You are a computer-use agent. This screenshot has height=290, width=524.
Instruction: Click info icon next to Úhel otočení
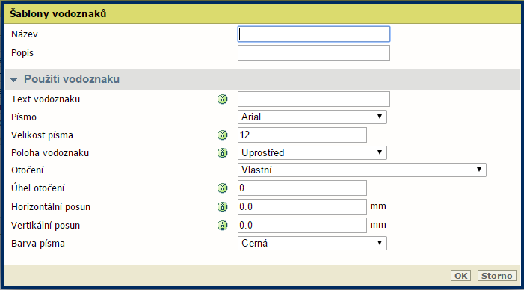click(222, 188)
